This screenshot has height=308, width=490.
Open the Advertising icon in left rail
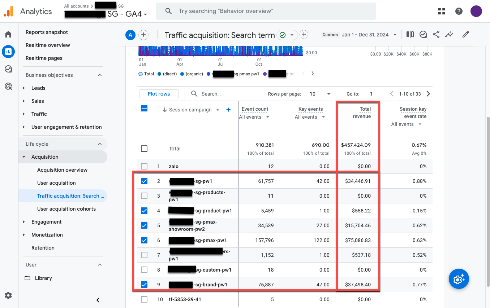point(8,86)
